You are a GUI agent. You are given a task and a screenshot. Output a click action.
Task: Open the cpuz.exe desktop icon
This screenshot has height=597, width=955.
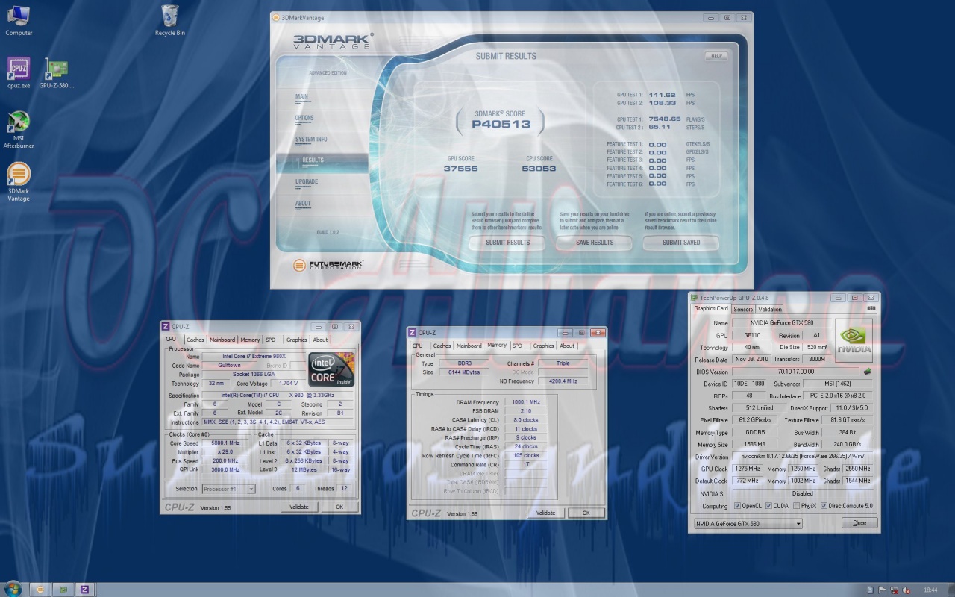click(19, 69)
